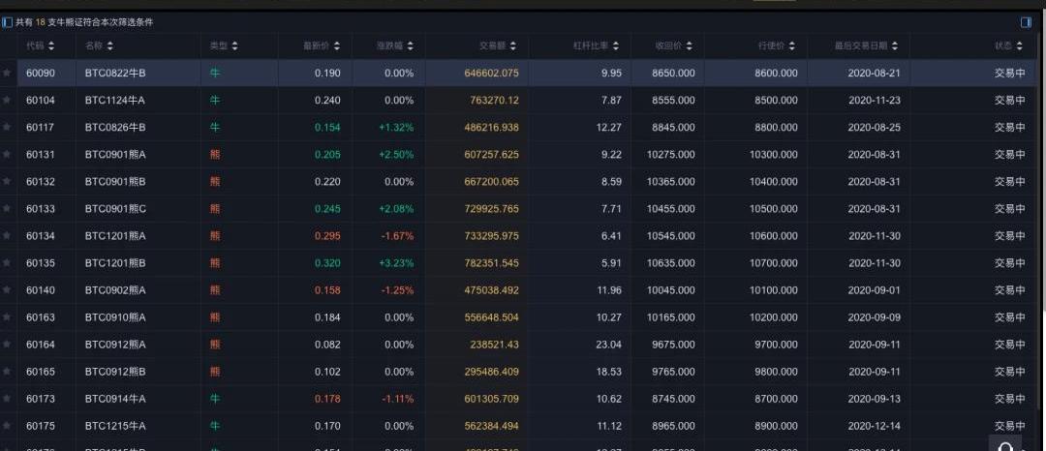Toggle the left panel icon beside 共有 18 支
Image resolution: width=1046 pixels, height=451 pixels.
(7, 22)
